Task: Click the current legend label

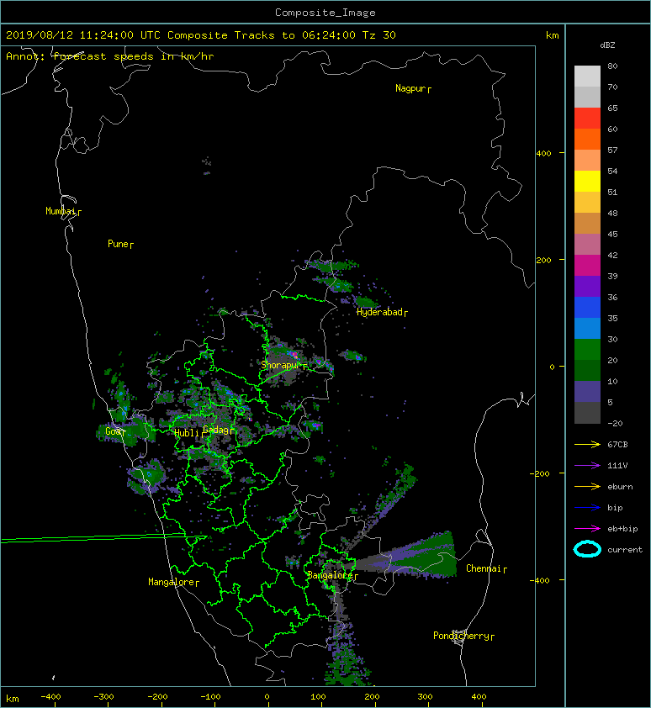Action: point(625,550)
